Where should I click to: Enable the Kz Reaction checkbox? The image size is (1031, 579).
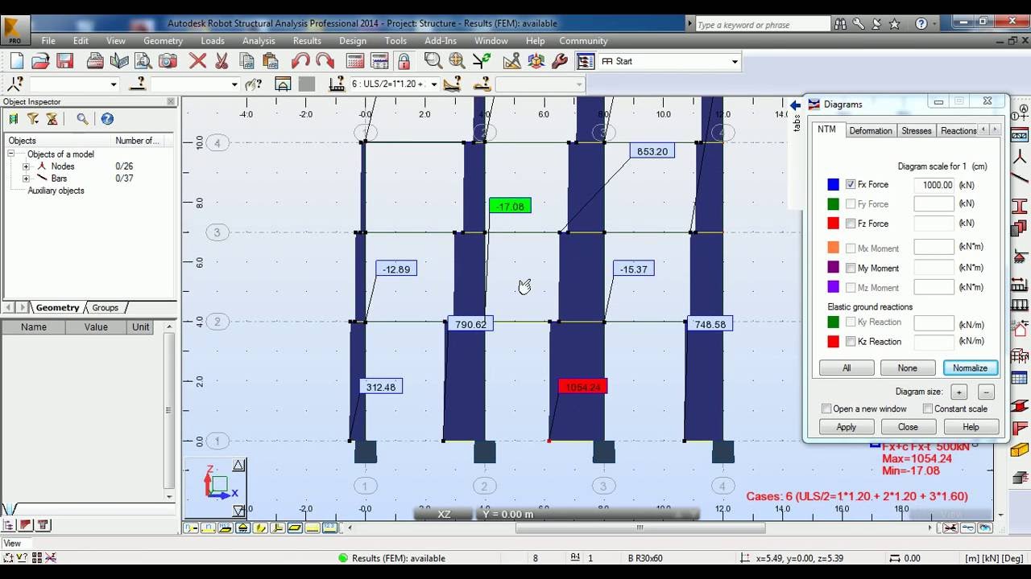point(851,342)
